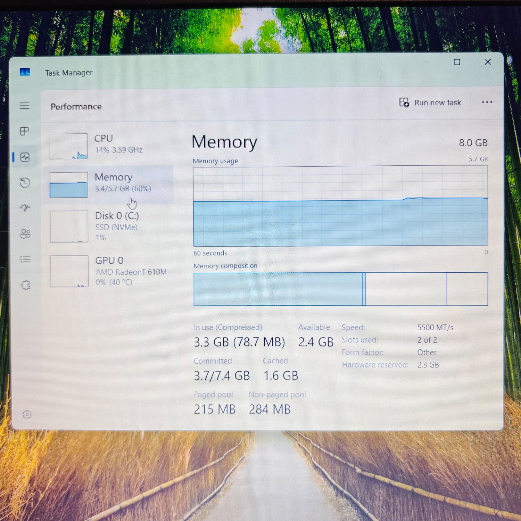The height and width of the screenshot is (521, 521).
Task: Click the Memory usage graph
Action: coord(340,206)
